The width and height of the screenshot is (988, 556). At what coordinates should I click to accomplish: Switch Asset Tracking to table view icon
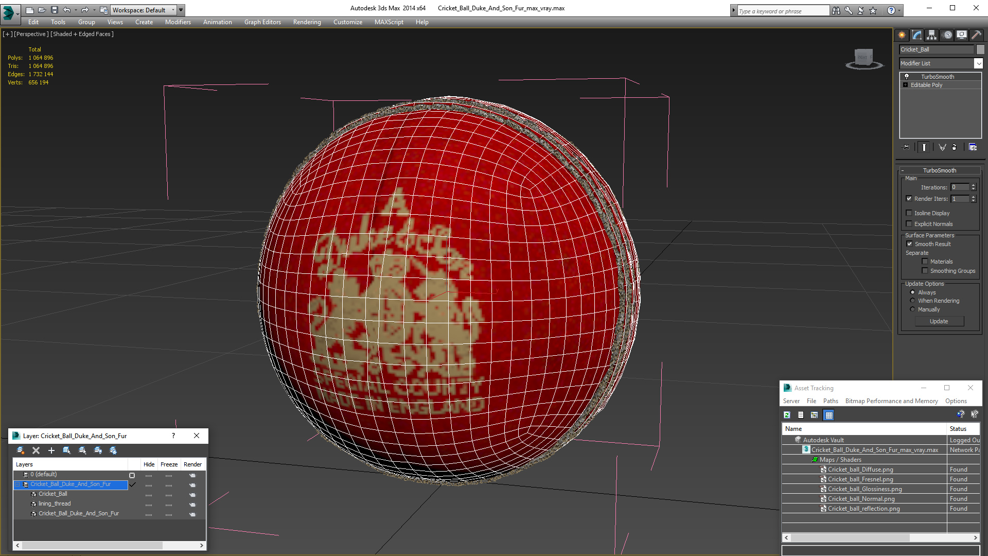[828, 415]
